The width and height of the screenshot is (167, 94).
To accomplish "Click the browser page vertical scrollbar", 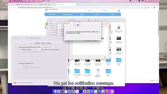I will tap(158, 23).
